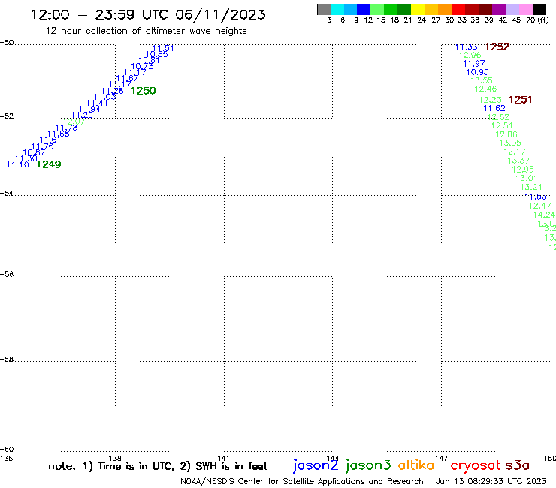This screenshot has height=488, width=556.
Task: Select the dark blue swatch above 12
Action: [x=364, y=9]
